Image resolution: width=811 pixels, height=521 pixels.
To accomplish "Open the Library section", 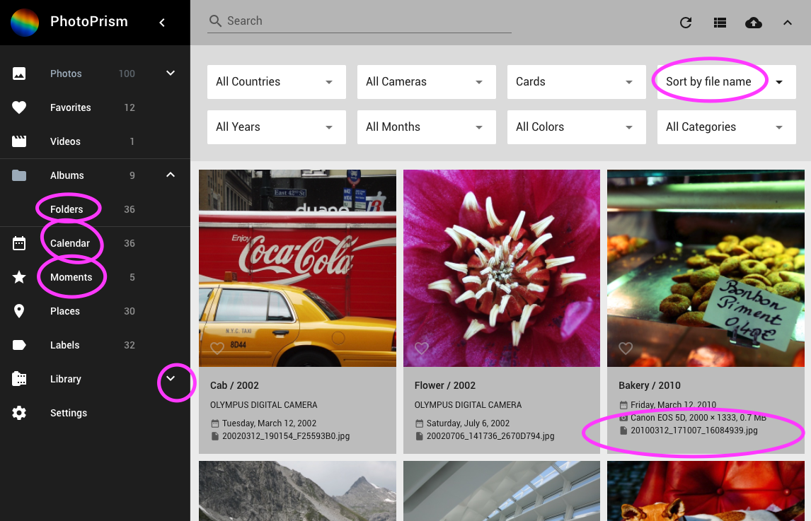I will [x=65, y=379].
